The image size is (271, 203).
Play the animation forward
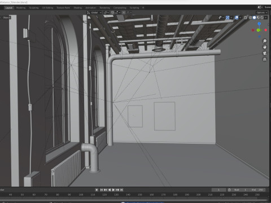tap(113, 190)
